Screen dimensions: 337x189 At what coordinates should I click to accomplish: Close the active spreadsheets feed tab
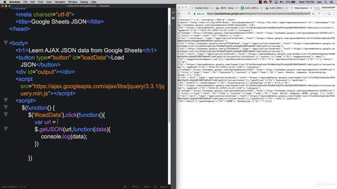point(311,8)
